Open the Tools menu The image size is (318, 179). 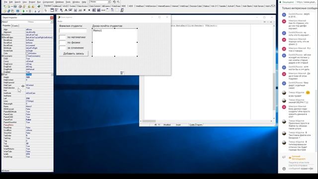pos(68,2)
